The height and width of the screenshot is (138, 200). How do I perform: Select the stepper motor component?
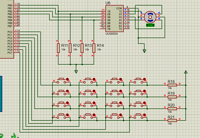(150, 17)
